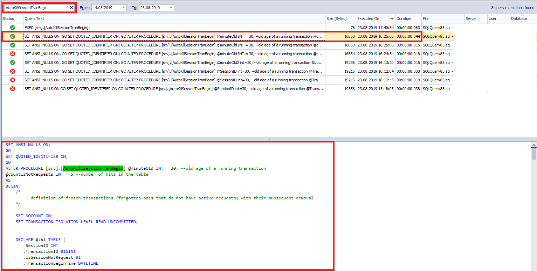Collapse the query preview pane with the splitter arrow
The width and height of the screenshot is (537, 271).
(x=269, y=139)
